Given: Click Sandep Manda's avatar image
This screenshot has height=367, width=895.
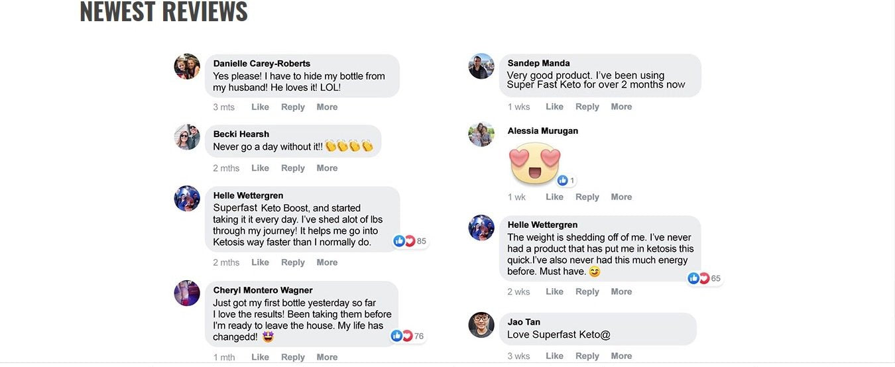Looking at the screenshot, I should [481, 66].
